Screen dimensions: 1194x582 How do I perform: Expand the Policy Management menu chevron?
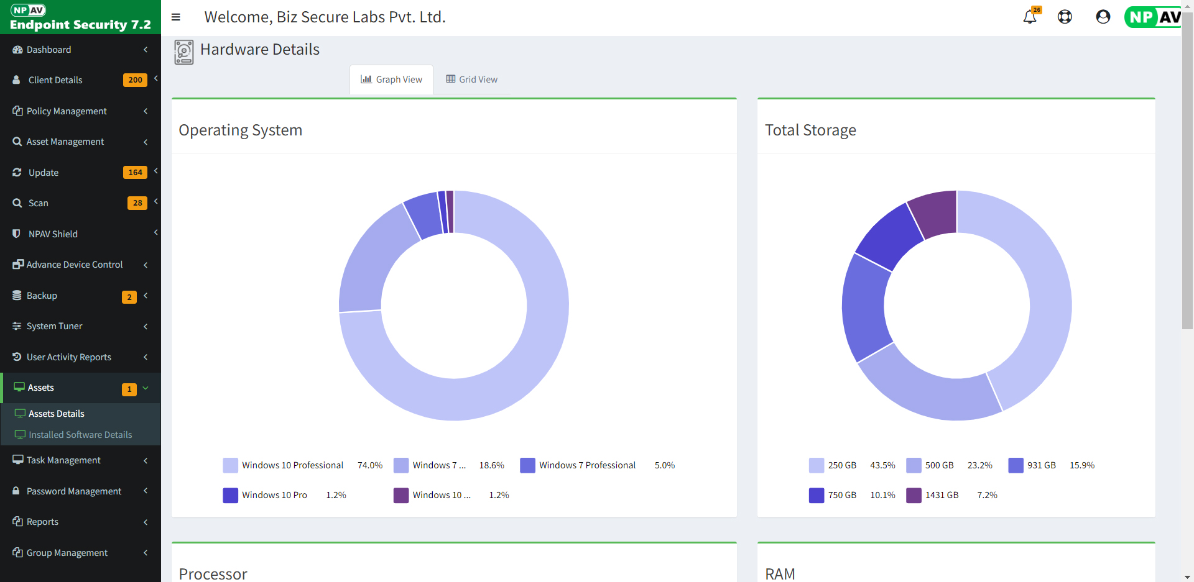pyautogui.click(x=146, y=111)
